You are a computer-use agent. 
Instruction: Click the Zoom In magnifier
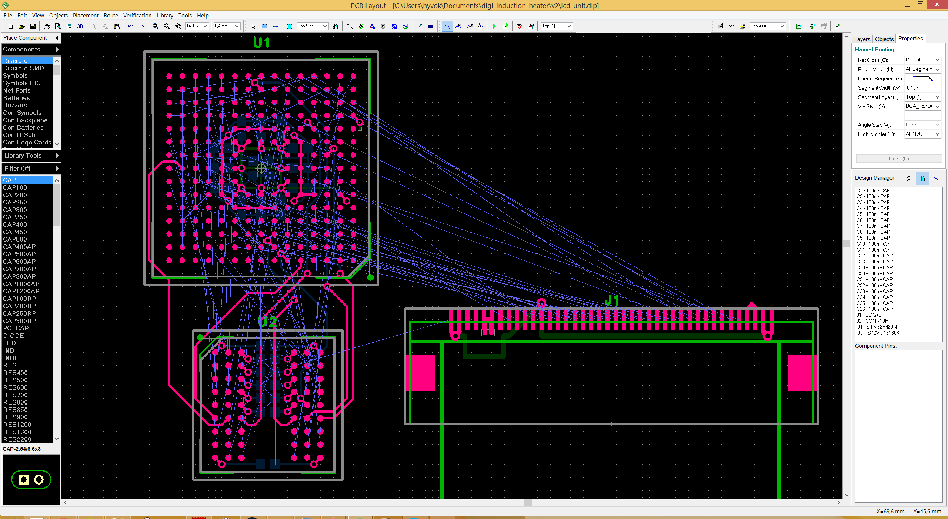(x=156, y=26)
